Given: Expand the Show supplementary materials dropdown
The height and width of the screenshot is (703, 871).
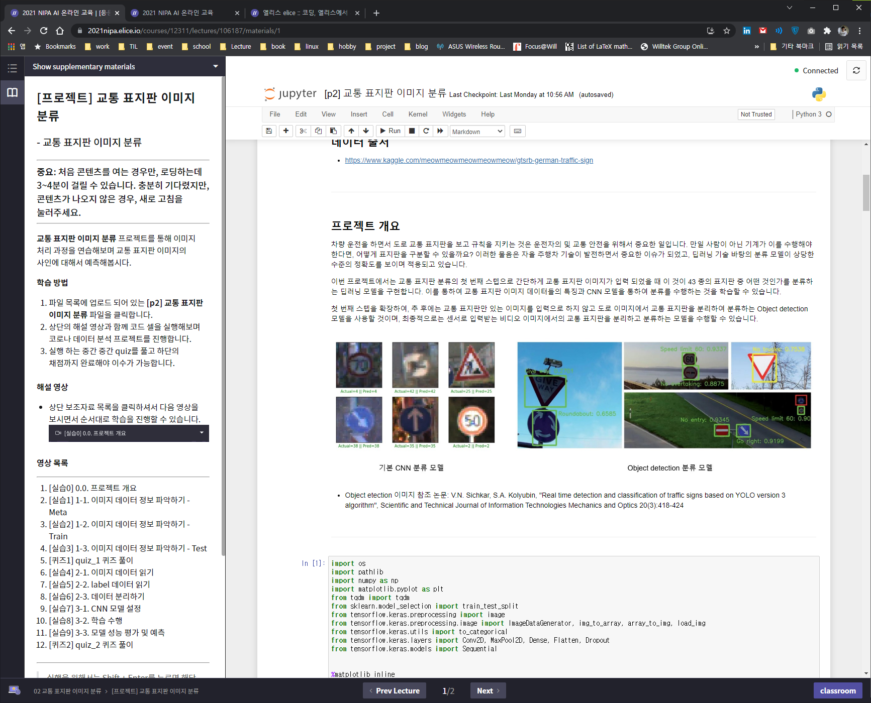Looking at the screenshot, I should [125, 66].
